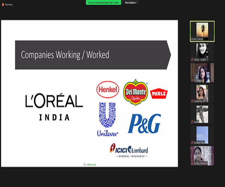The image size is (225, 187).
Task: Click the ICICI Lombard logo on the slide
Action: coord(129,150)
